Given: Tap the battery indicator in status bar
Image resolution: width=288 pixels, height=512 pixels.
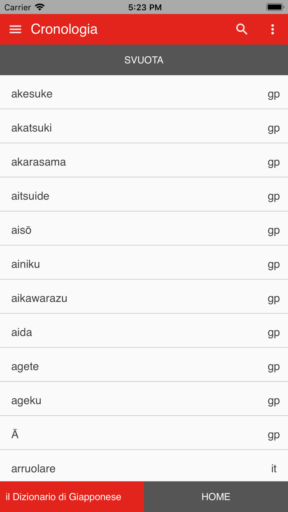Looking at the screenshot, I should (x=274, y=7).
